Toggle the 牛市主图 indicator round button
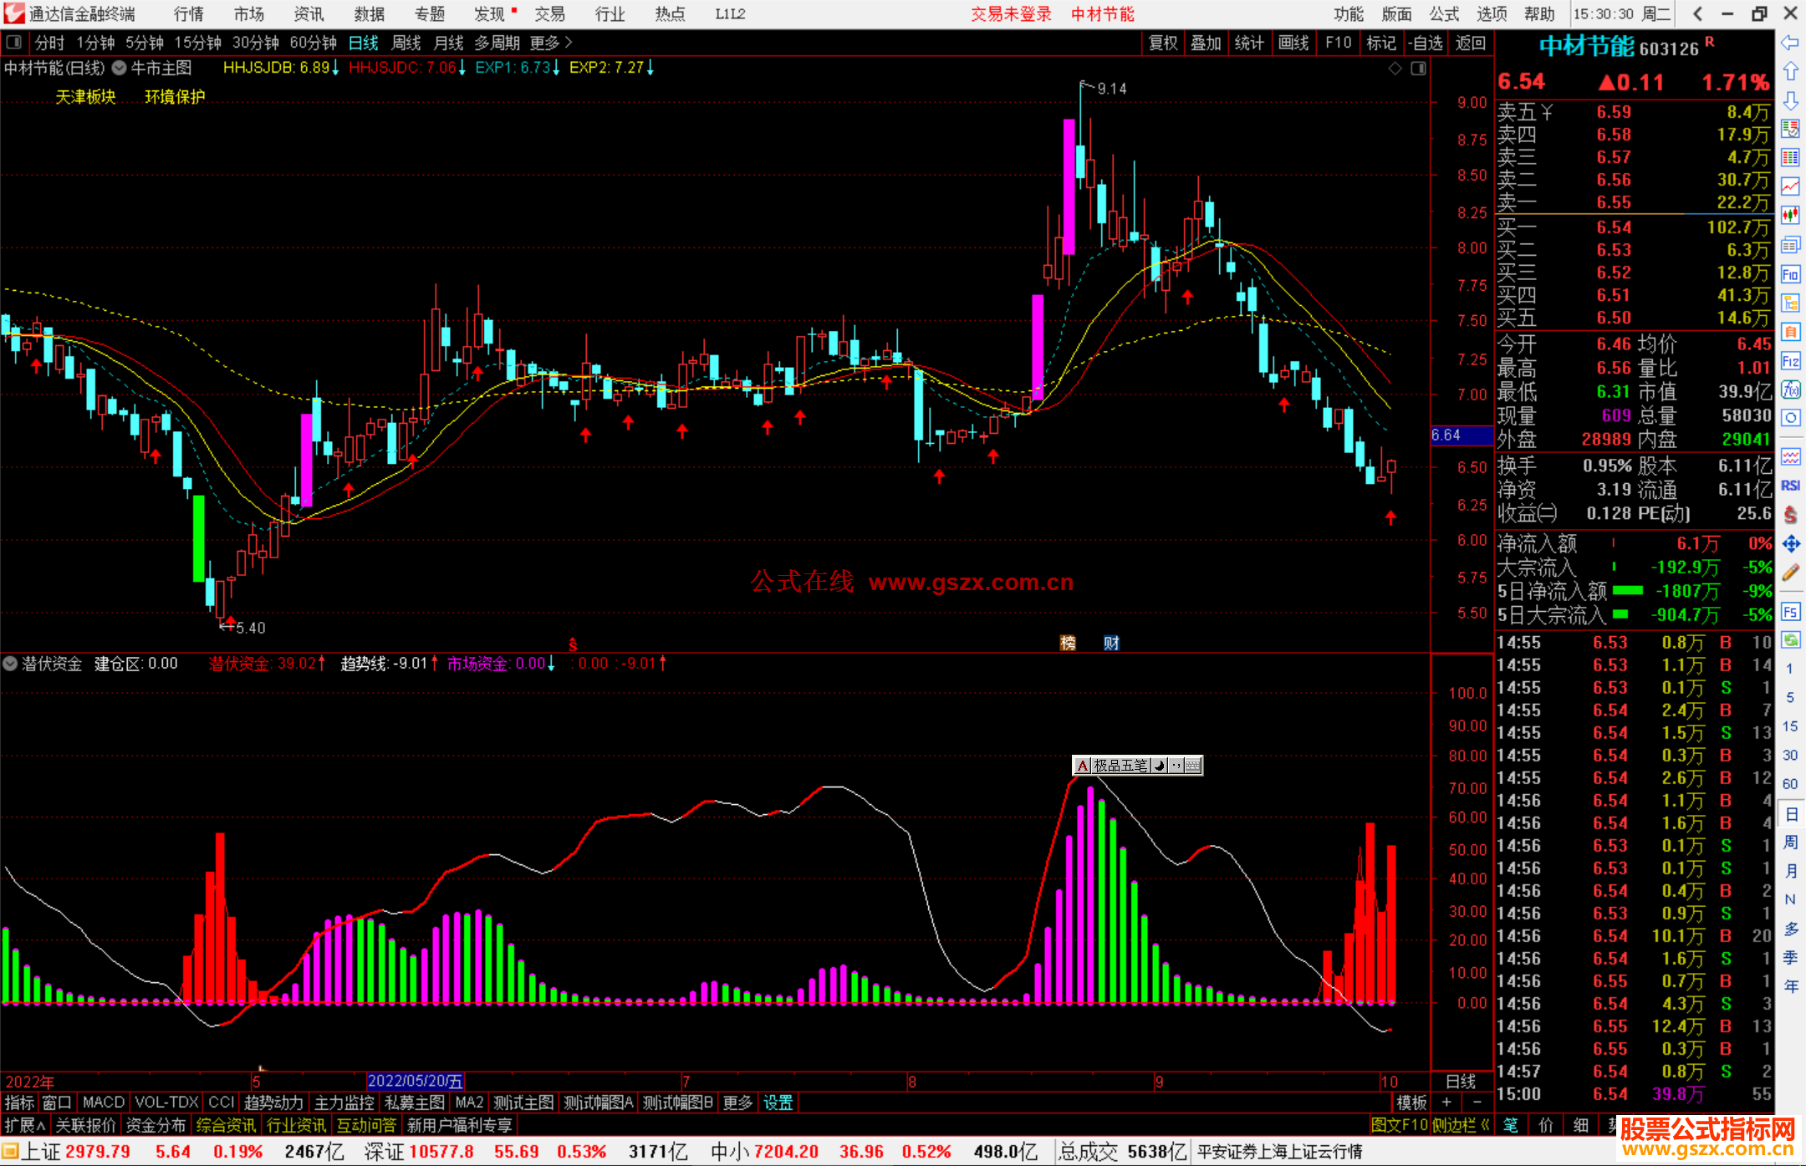Image resolution: width=1806 pixels, height=1166 pixels. pyautogui.click(x=120, y=69)
